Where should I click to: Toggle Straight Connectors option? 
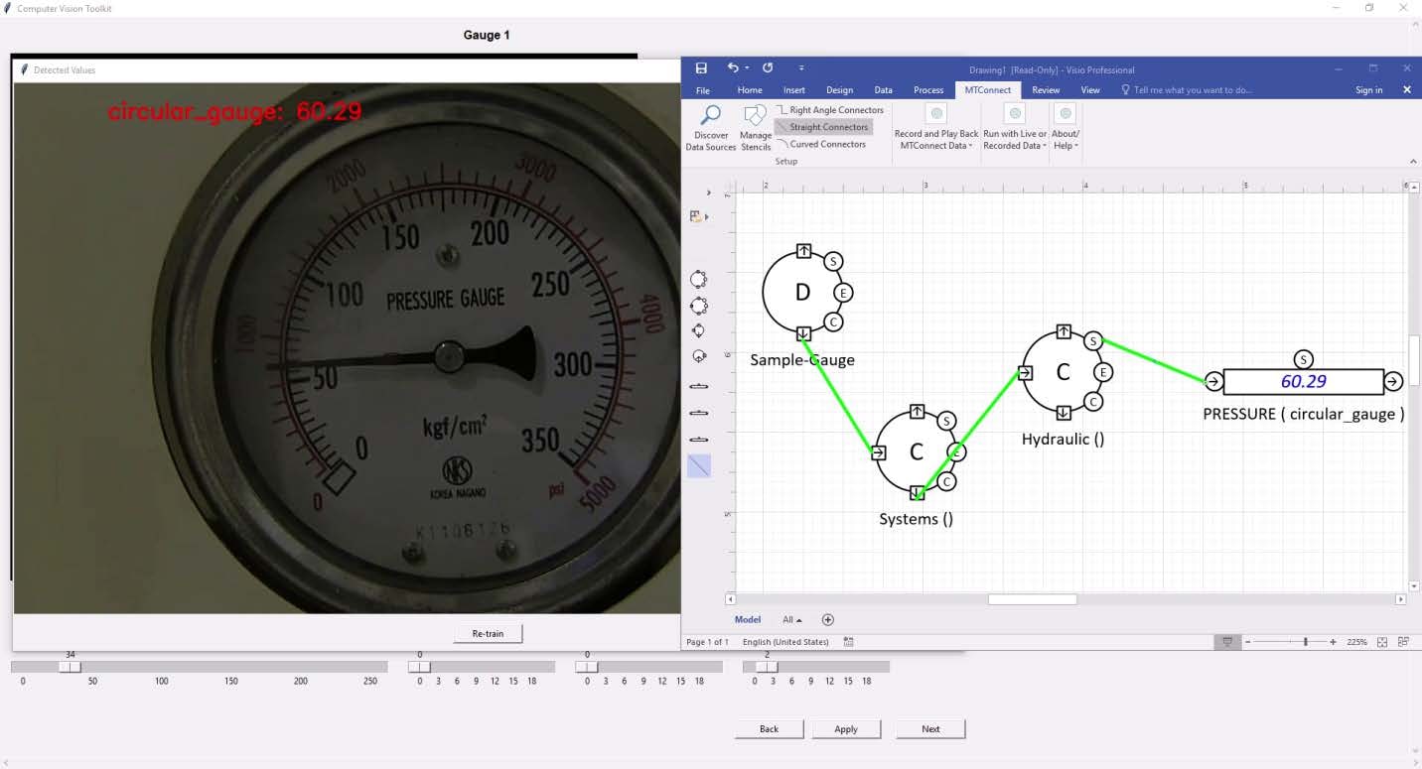822,127
